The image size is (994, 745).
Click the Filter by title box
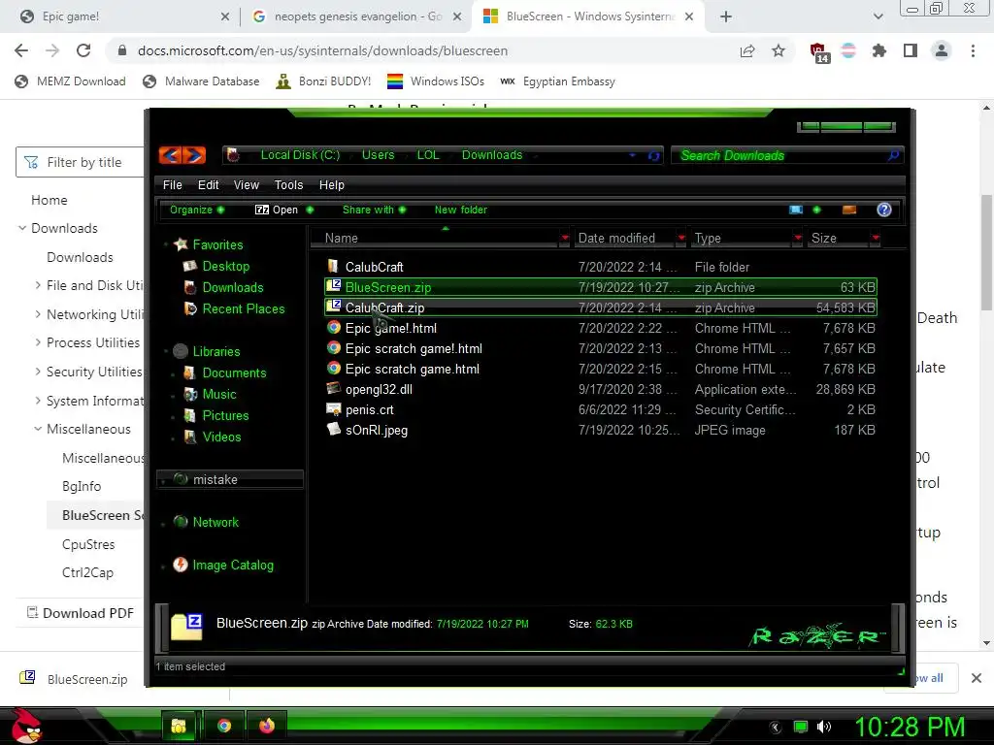tap(81, 162)
